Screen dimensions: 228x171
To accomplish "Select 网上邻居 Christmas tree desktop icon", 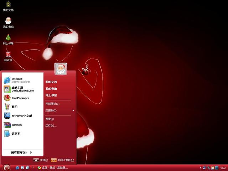I will tap(8, 38).
